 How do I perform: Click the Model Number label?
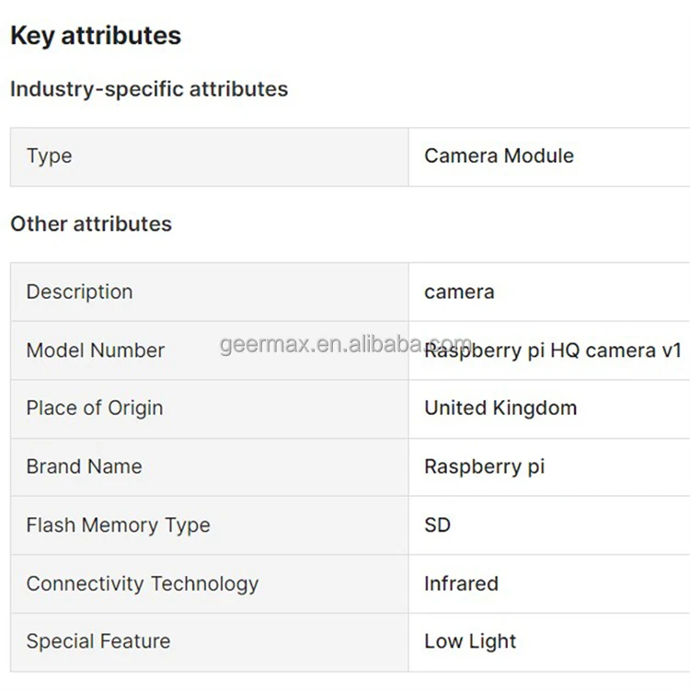click(96, 351)
